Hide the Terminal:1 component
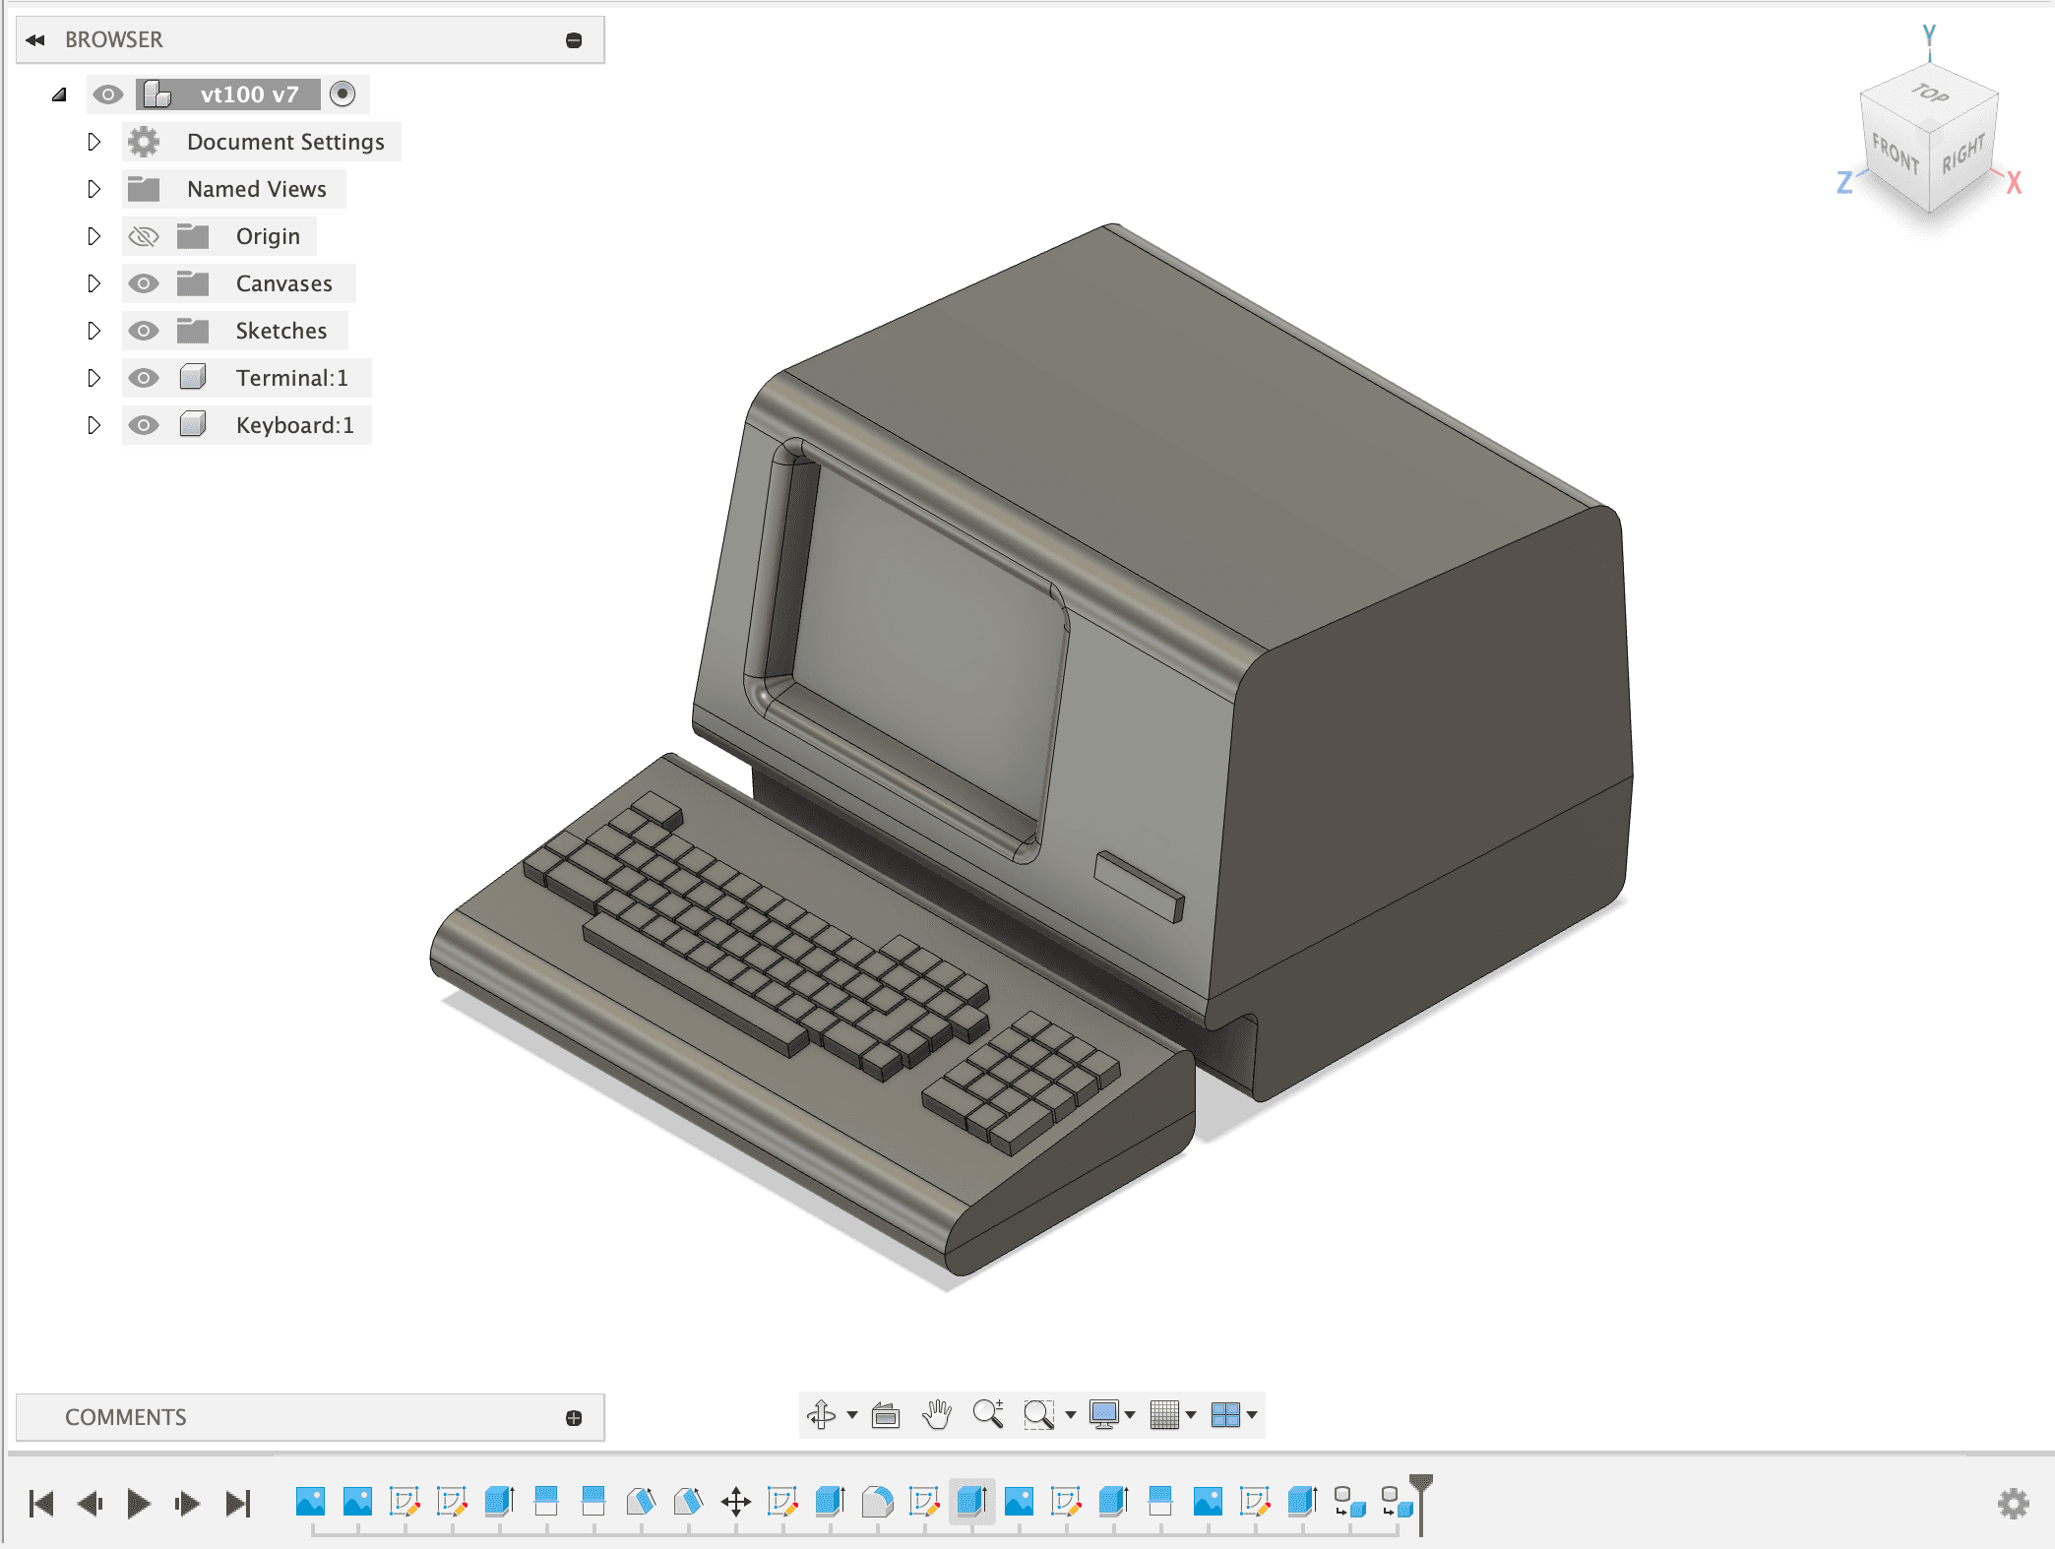The width and height of the screenshot is (2055, 1549). point(144,378)
